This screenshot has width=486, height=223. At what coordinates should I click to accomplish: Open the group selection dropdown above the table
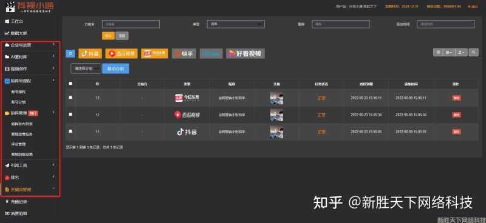(86, 68)
